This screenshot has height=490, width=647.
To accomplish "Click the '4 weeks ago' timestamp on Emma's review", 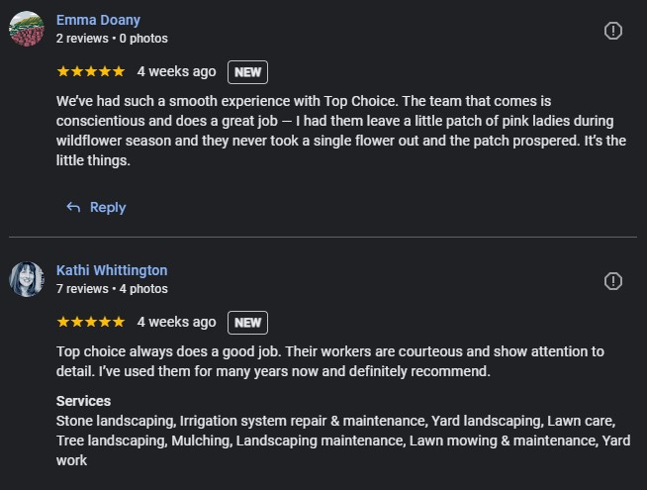I will pos(177,71).
